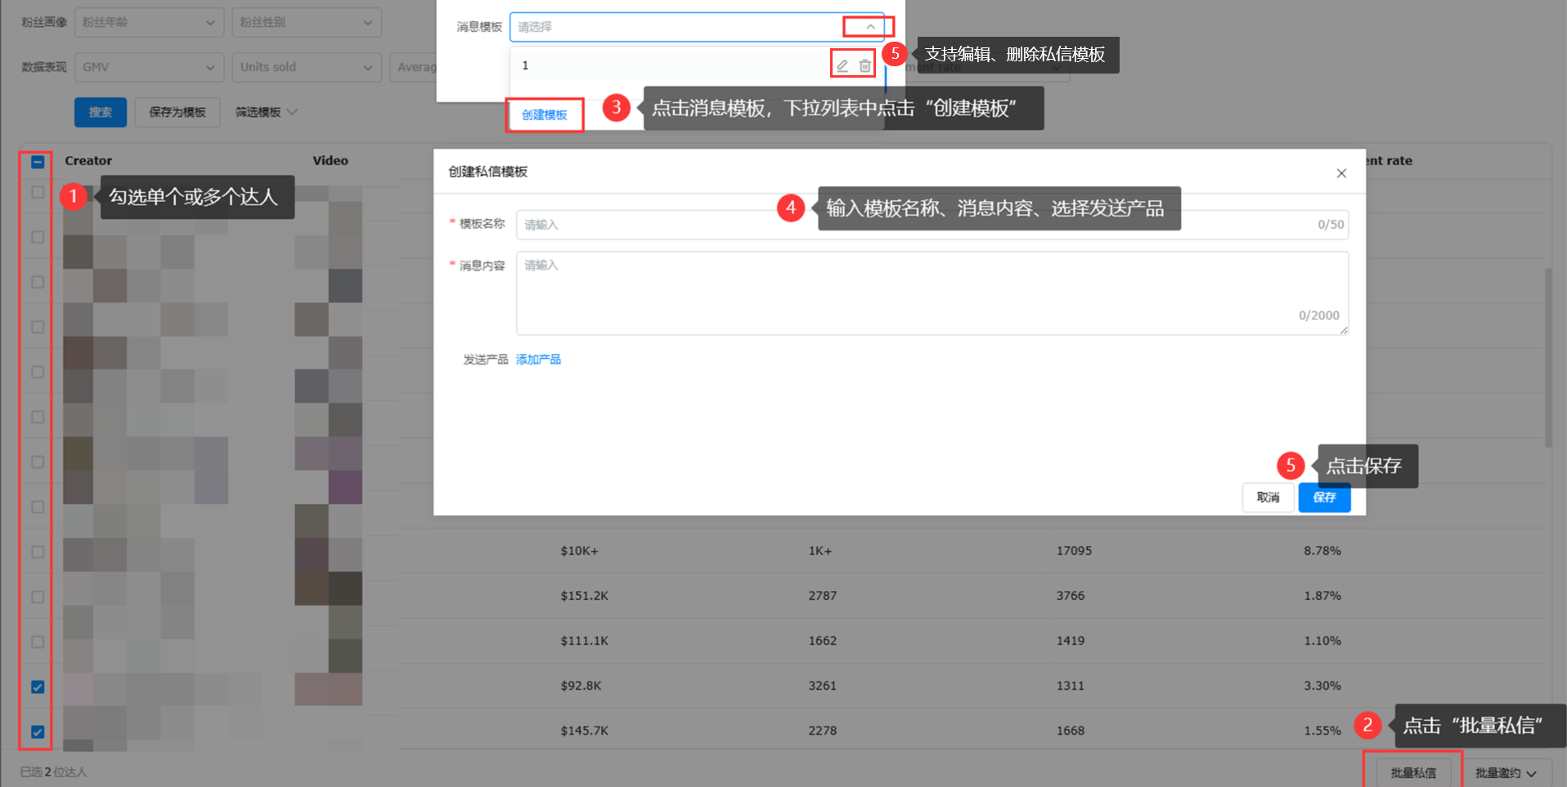
Task: Click the 8.78% rate cell
Action: pyautogui.click(x=1322, y=551)
